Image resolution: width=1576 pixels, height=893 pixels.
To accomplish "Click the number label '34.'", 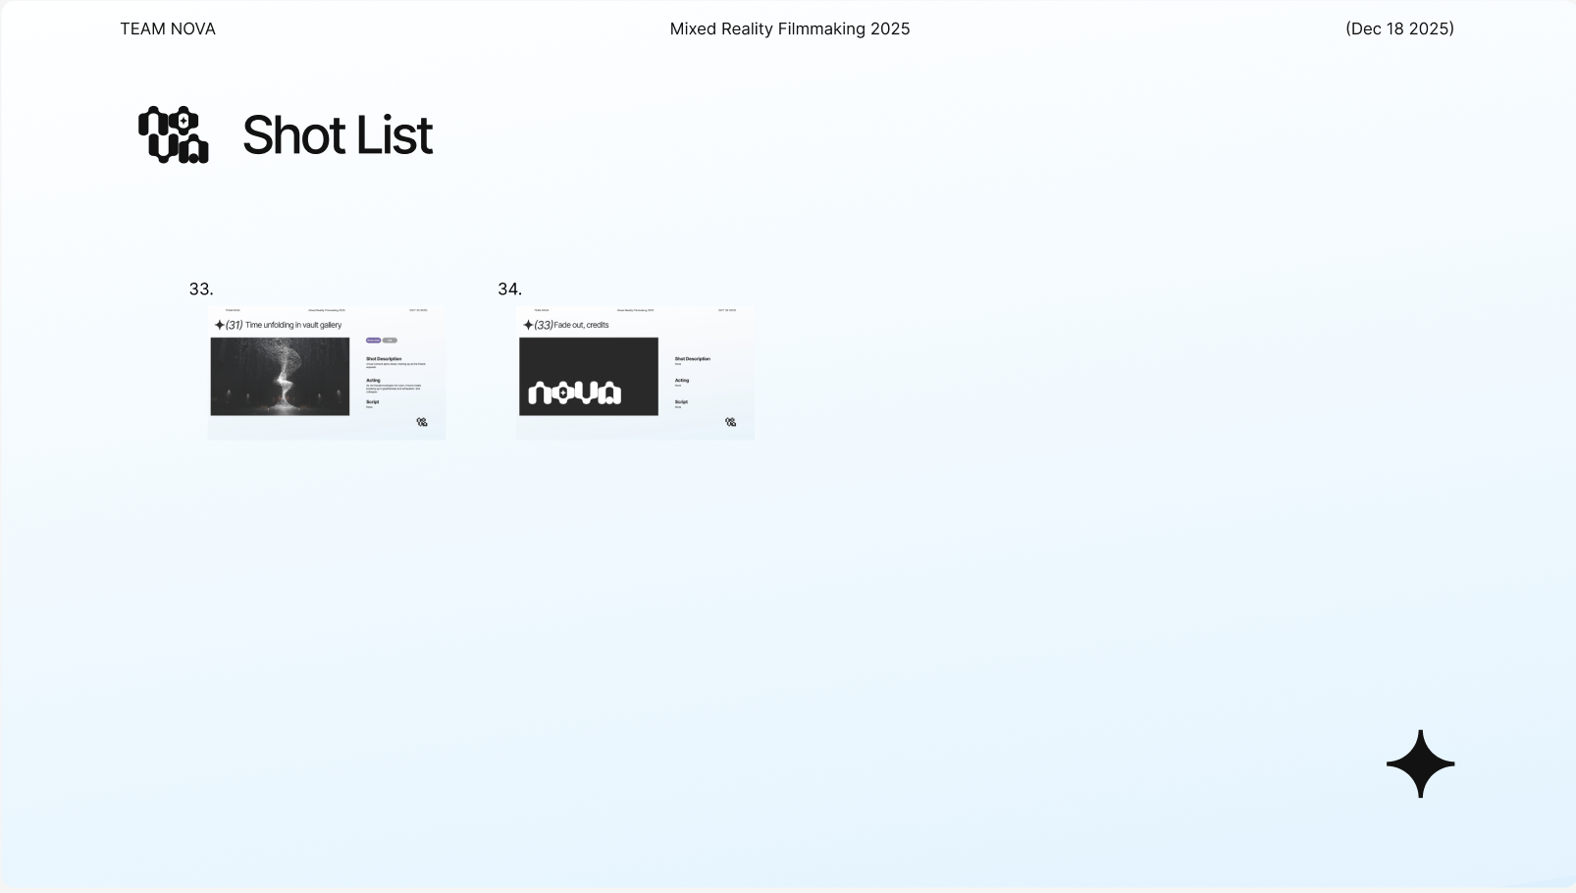I will (509, 289).
